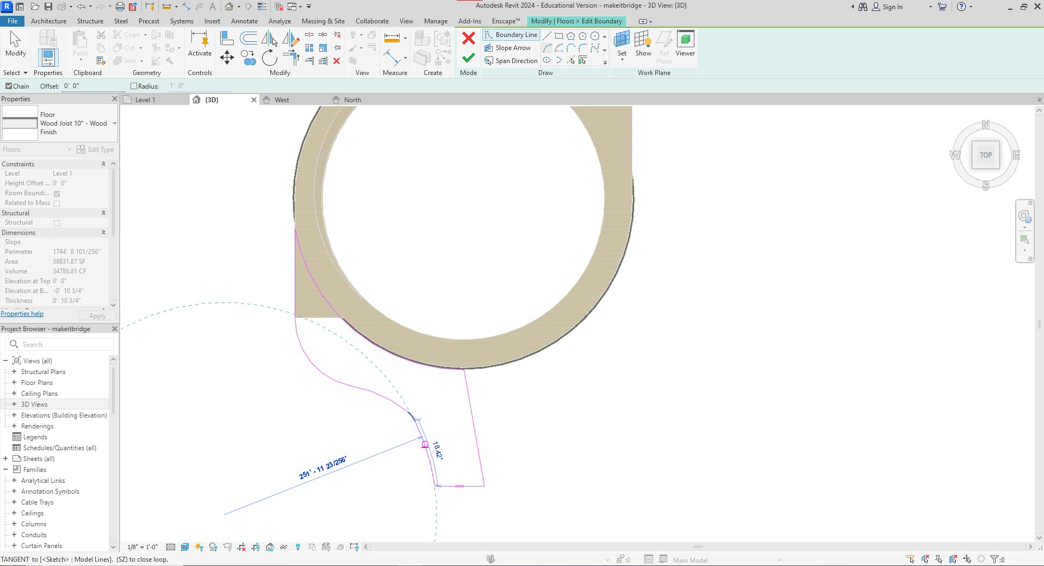This screenshot has height=566, width=1044.
Task: Expand the Sheets (all) node
Action: tap(5, 459)
